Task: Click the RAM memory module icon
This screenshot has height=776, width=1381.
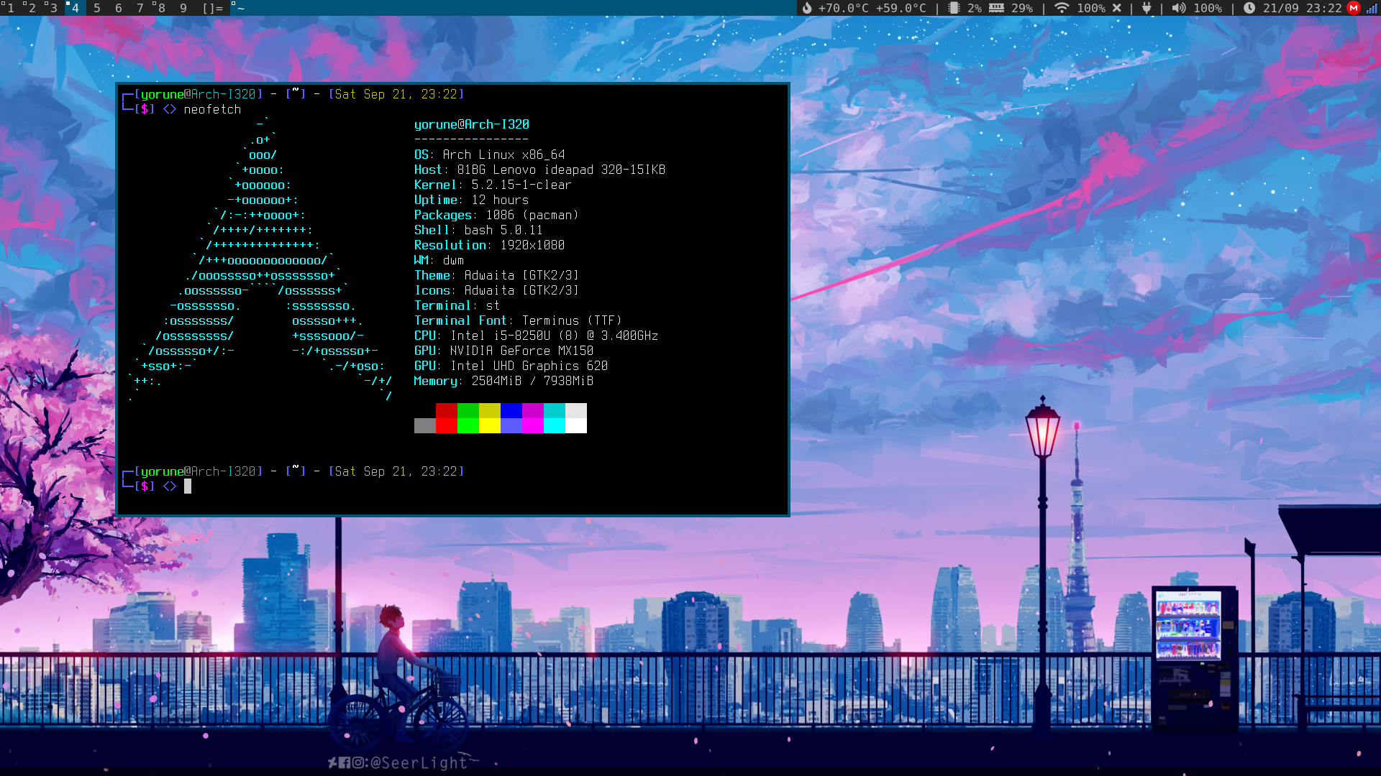Action: point(996,8)
